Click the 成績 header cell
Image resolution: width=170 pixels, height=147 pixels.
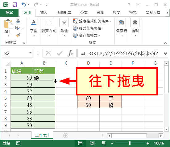click(x=22, y=71)
